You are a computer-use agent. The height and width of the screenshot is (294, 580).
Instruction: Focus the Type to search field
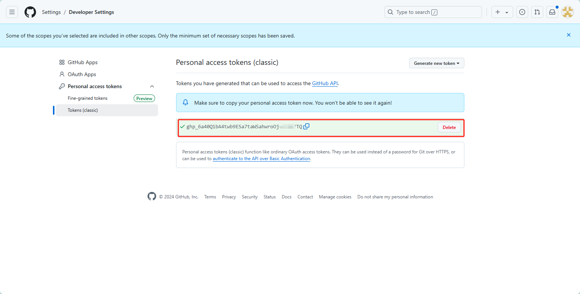click(x=433, y=12)
